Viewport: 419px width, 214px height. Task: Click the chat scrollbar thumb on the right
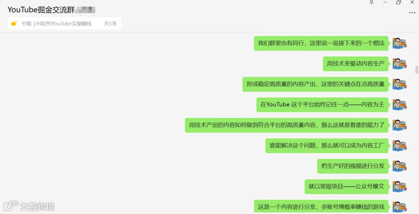pos(416,70)
